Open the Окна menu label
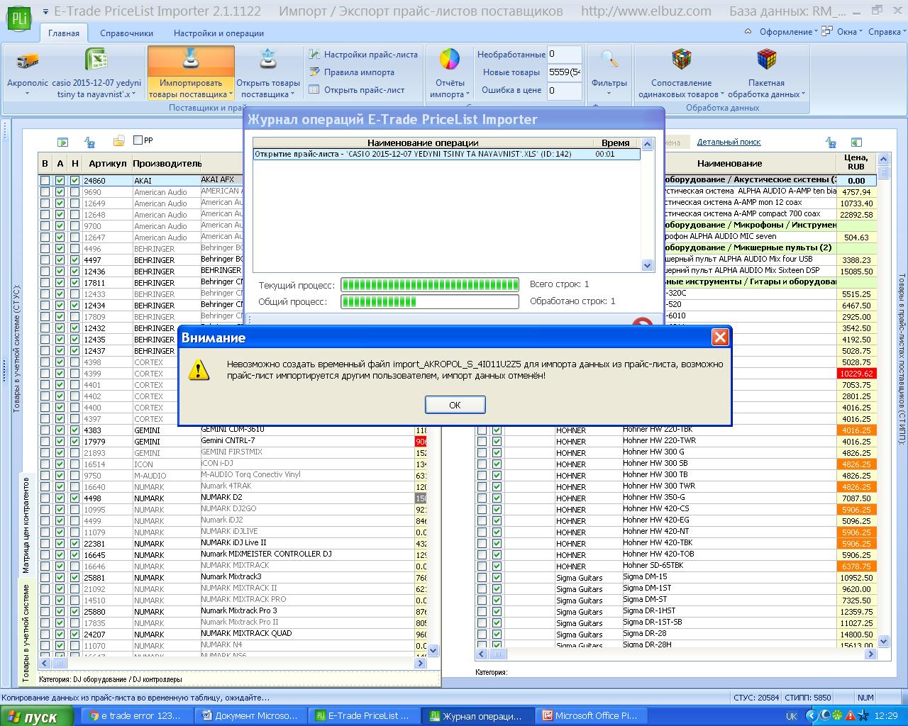908x726 pixels. click(847, 32)
